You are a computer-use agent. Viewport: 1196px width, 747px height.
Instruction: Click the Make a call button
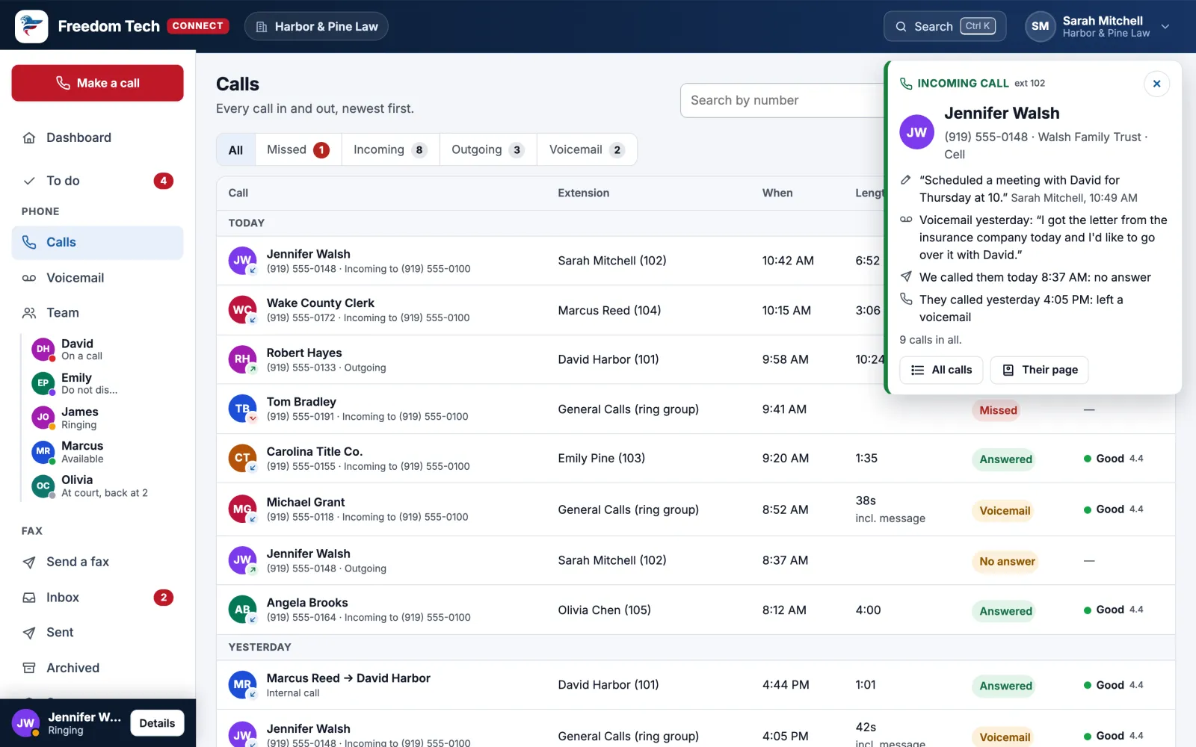click(x=97, y=83)
